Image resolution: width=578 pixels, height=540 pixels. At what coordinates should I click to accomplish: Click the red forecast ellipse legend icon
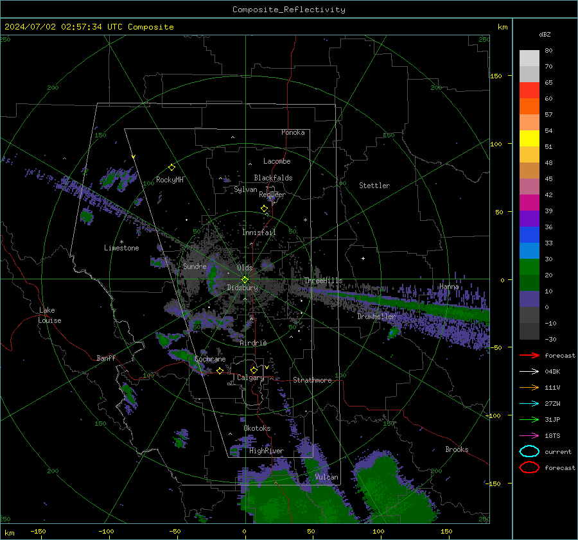pos(529,467)
